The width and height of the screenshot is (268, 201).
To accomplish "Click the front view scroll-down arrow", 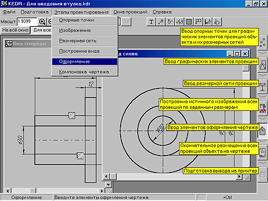I will [108, 184].
